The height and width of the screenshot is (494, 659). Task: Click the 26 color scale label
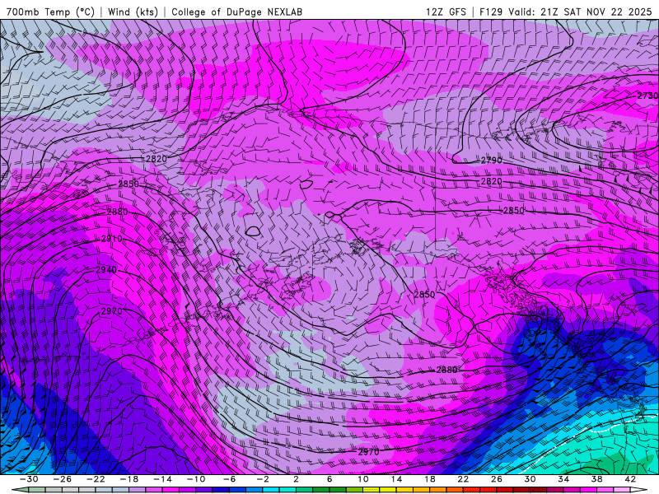pos(497,479)
